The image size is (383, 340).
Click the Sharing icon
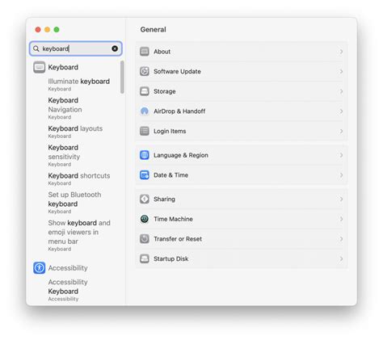tap(145, 199)
